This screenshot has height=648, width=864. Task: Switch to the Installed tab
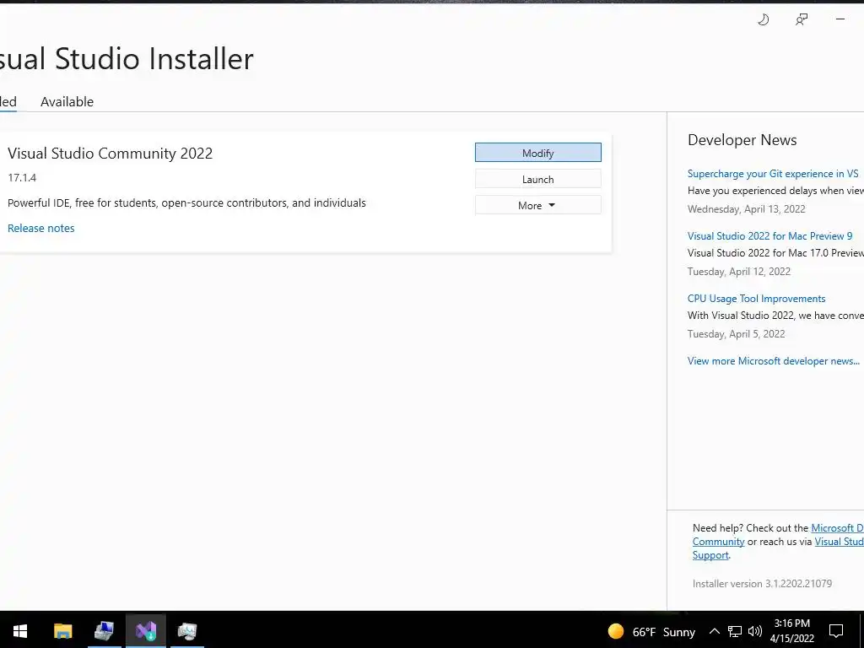[8, 102]
